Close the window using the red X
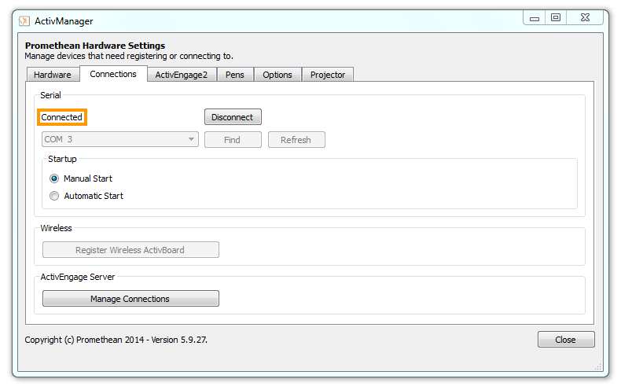621x390 pixels. click(586, 17)
